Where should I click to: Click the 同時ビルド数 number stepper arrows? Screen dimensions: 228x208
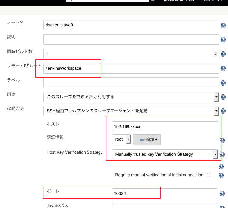(215, 54)
